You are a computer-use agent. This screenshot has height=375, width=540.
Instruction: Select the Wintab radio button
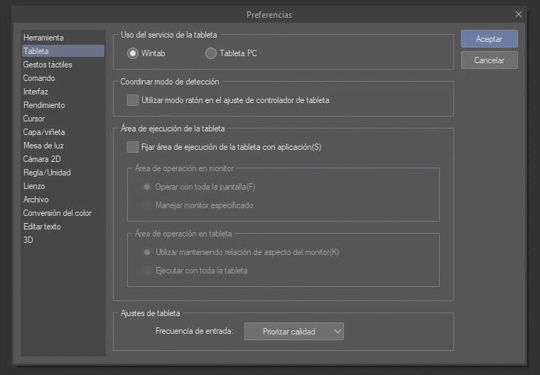click(x=133, y=53)
